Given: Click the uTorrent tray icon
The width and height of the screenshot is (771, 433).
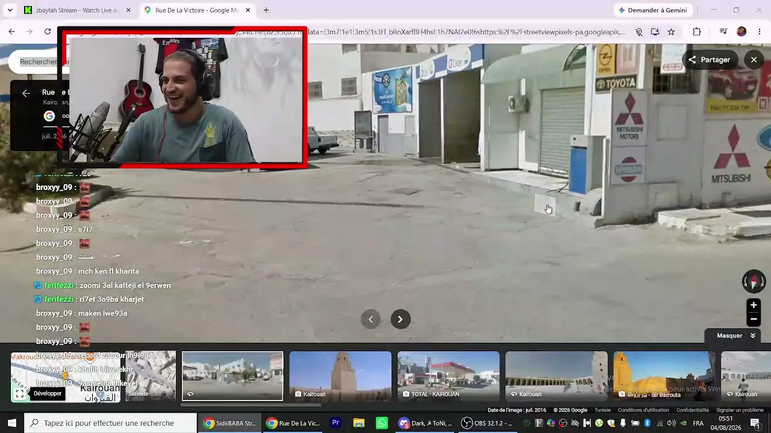Looking at the screenshot, I should (599, 423).
